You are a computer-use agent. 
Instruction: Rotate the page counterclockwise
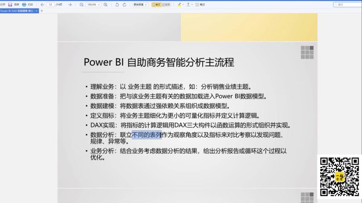pos(117,5)
